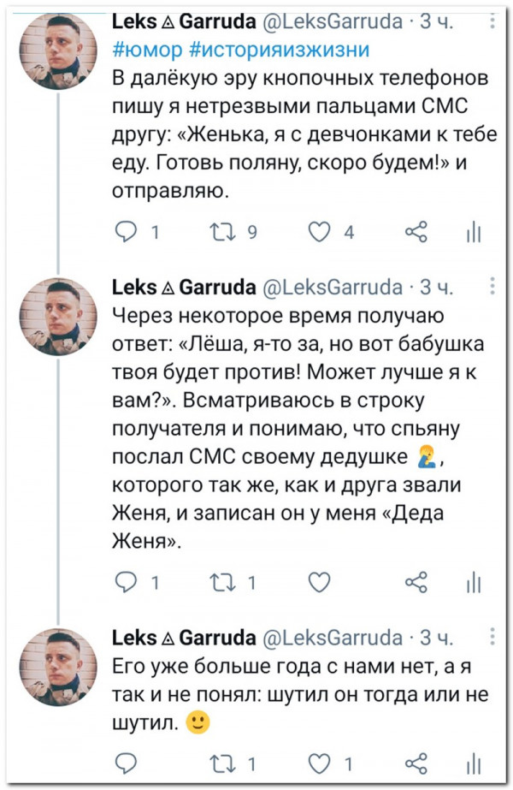
Task: Open analytics for the second tweet
Action: point(475,583)
